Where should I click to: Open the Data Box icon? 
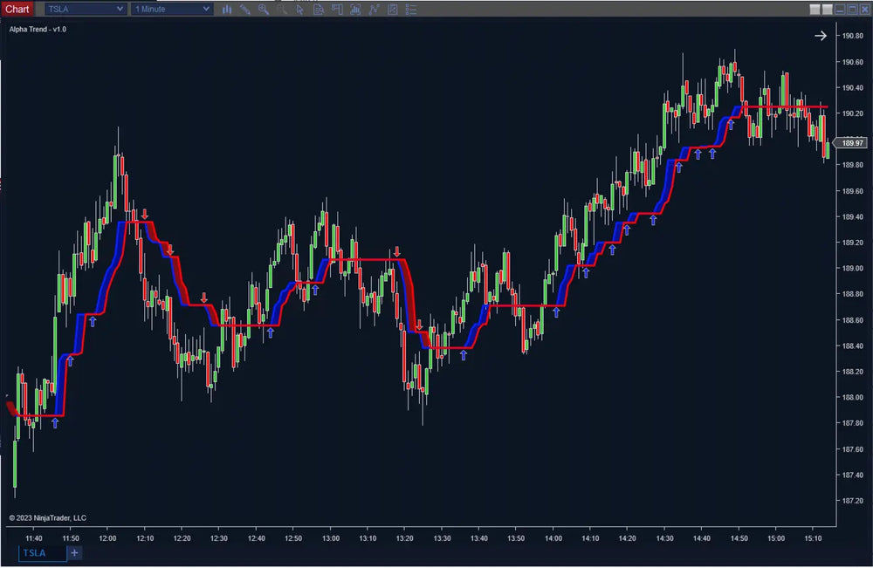(320, 9)
